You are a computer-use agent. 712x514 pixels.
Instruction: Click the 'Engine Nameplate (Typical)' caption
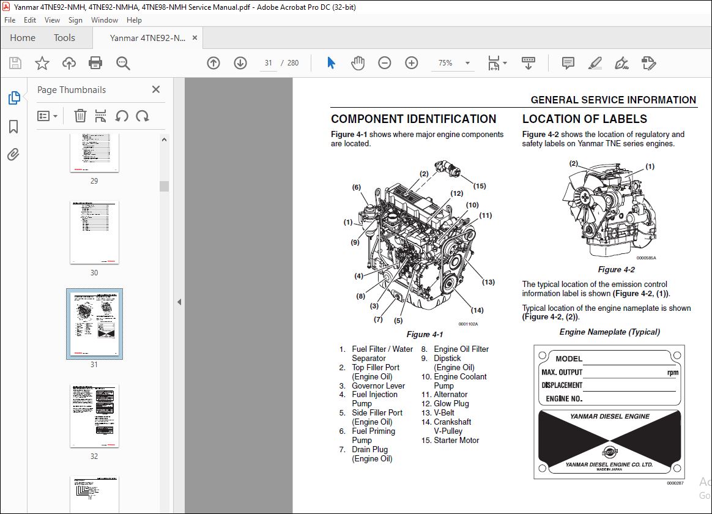[x=609, y=332]
